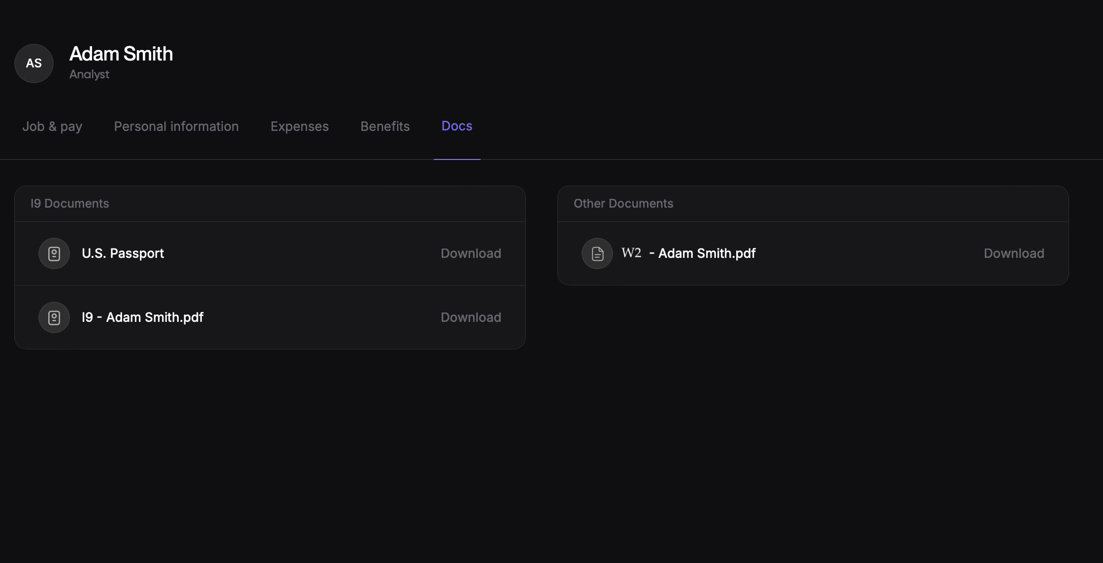Click the AS avatar circle

(x=34, y=63)
